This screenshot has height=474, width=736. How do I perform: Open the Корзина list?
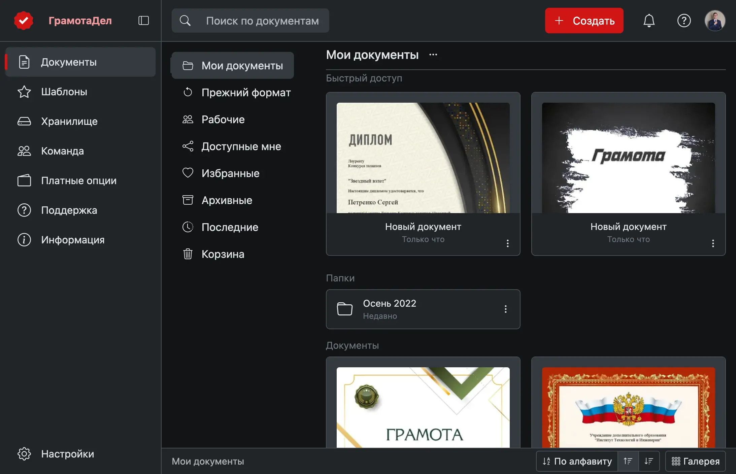233,254
